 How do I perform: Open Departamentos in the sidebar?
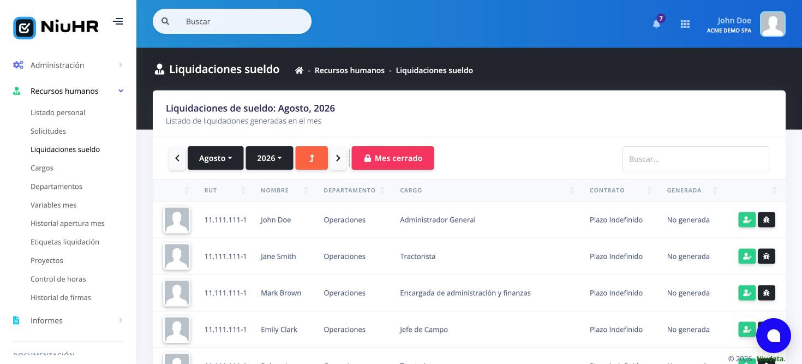coord(56,187)
